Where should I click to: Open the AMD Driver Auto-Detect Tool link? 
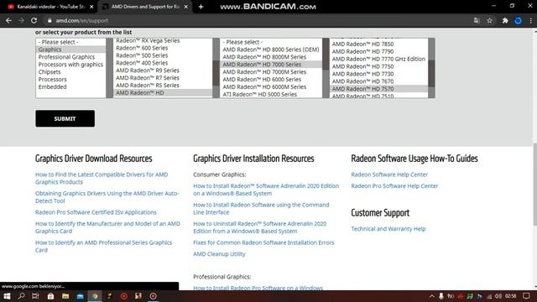click(107, 197)
